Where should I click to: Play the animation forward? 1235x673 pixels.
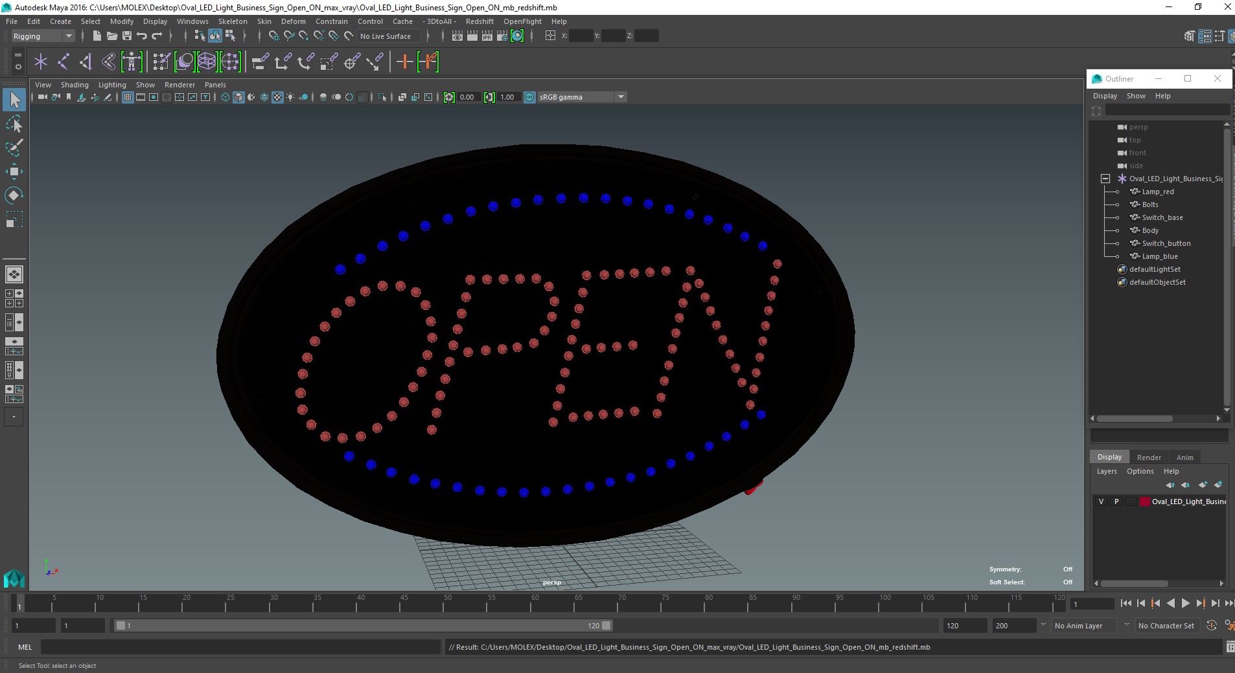tap(1185, 603)
